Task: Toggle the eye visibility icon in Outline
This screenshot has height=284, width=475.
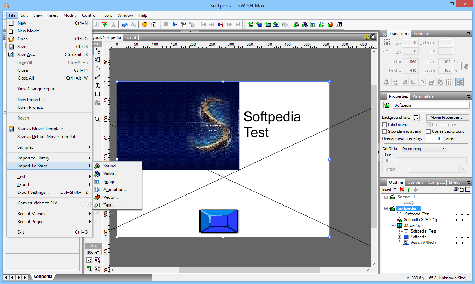Action: click(x=456, y=189)
